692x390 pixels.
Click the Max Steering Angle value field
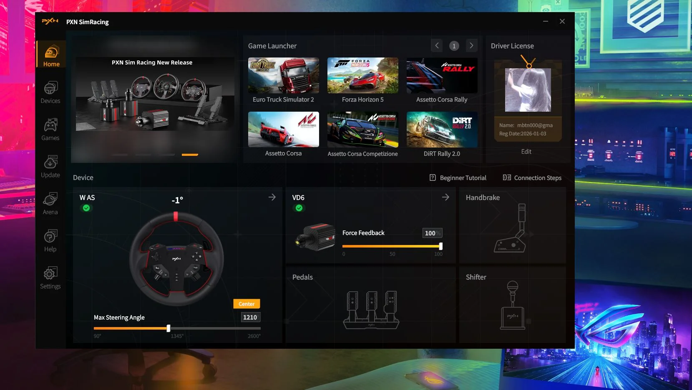tap(250, 317)
